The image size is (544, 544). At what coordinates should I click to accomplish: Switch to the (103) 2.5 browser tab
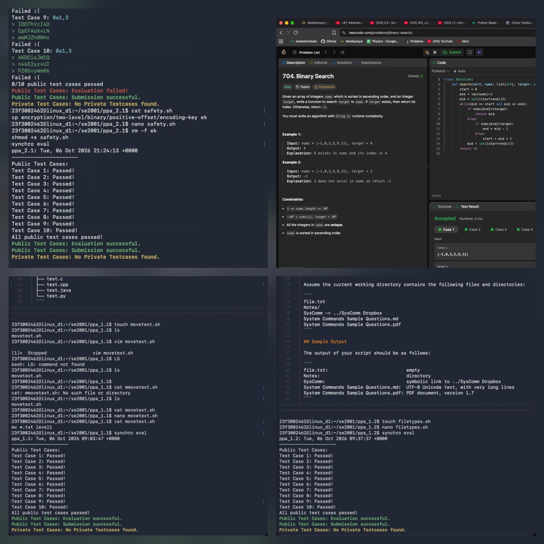coord(383,23)
